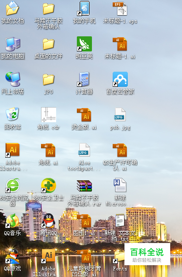Launch QQ游戏 shortcut
Image resolution: width=182 pixels, height=277 pixels.
point(12,256)
